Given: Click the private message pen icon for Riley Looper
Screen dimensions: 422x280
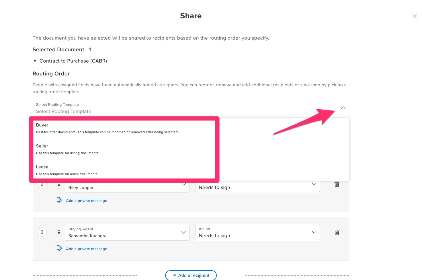Looking at the screenshot, I should pyautogui.click(x=59, y=200).
